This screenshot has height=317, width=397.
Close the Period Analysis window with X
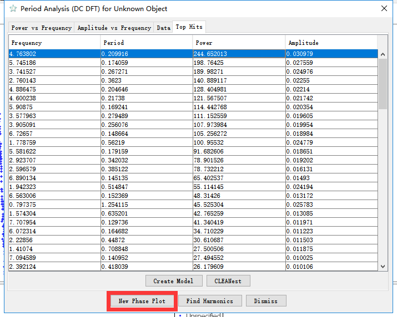coord(384,8)
